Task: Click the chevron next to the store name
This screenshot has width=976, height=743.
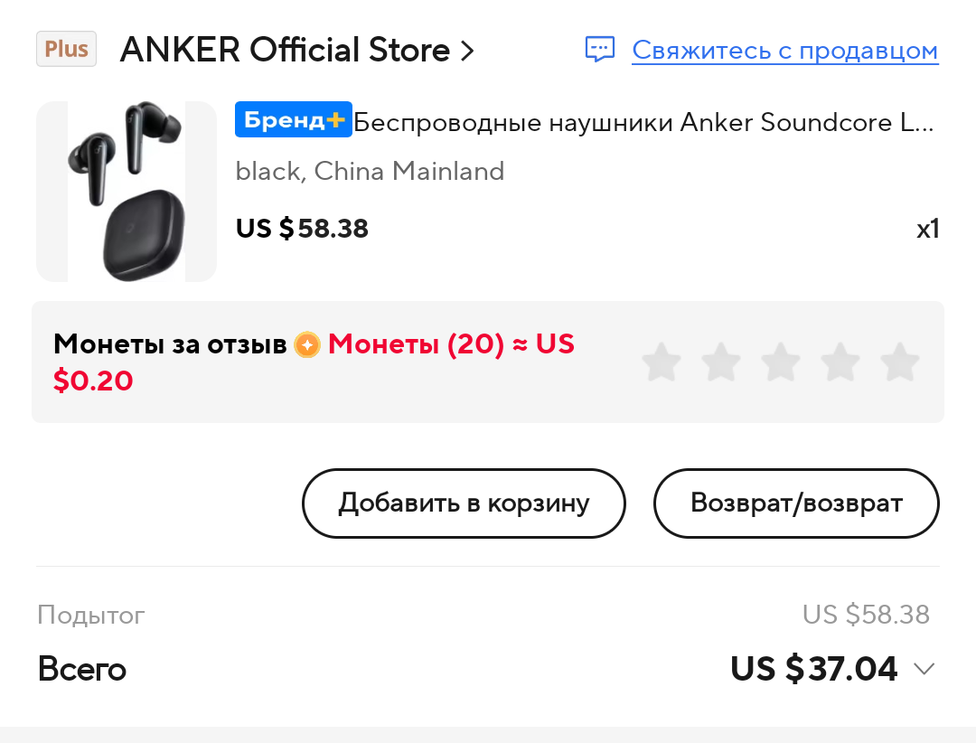Action: pos(467,51)
